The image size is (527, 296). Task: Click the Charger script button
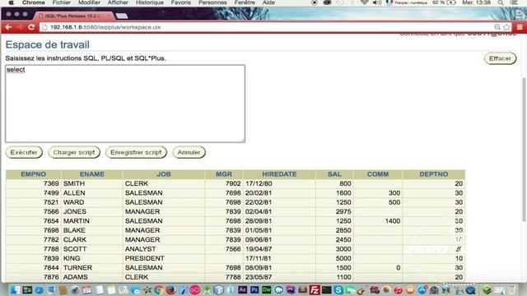tap(74, 152)
